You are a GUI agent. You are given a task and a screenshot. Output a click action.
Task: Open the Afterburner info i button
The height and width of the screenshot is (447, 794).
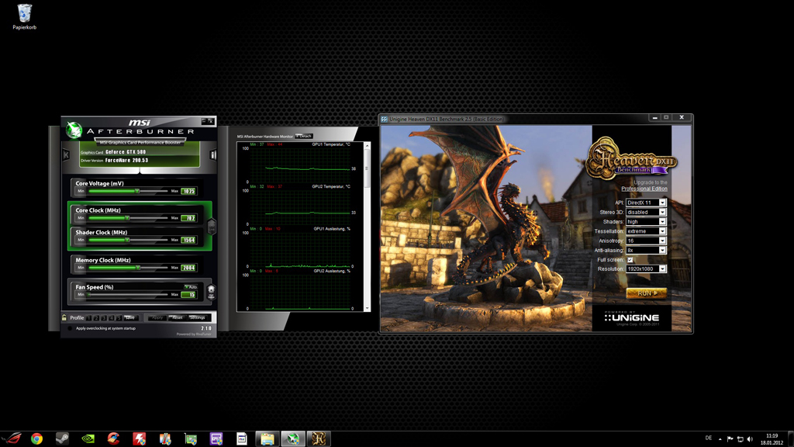pyautogui.click(x=213, y=155)
